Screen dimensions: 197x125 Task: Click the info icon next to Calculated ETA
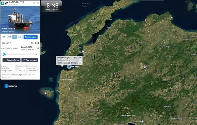point(38,49)
